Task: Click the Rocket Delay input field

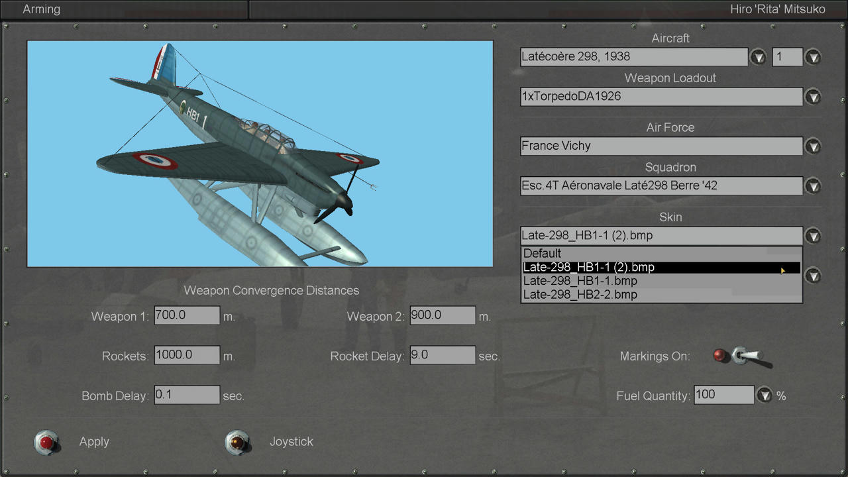Action: 443,355
